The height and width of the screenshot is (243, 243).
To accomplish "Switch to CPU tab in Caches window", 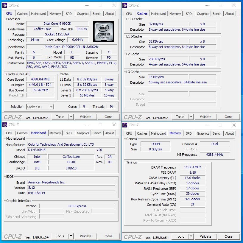I will pos(129,14).
